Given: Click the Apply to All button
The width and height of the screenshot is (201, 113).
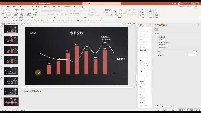Looking at the screenshot, I should coord(159,106).
